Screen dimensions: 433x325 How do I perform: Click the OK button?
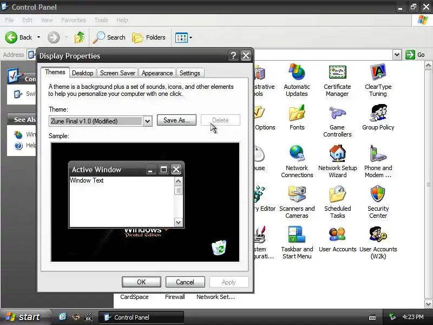[x=141, y=282]
